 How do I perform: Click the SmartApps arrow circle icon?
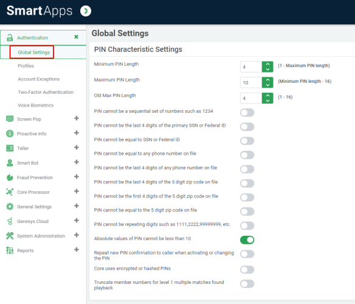[x=86, y=11]
